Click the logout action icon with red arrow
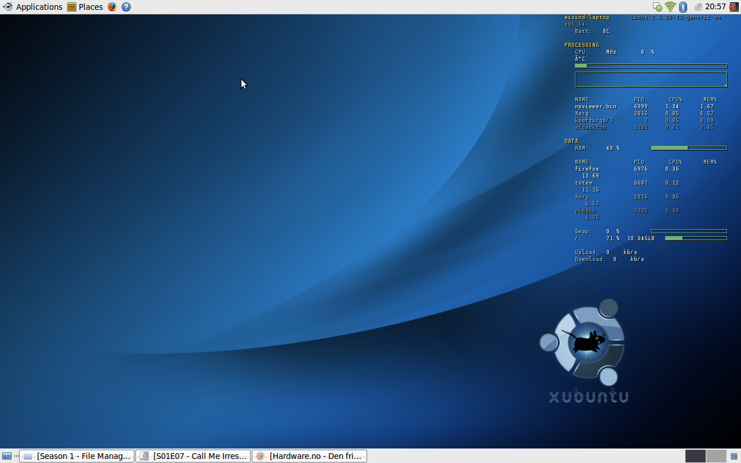The width and height of the screenshot is (741, 463). coord(734,7)
